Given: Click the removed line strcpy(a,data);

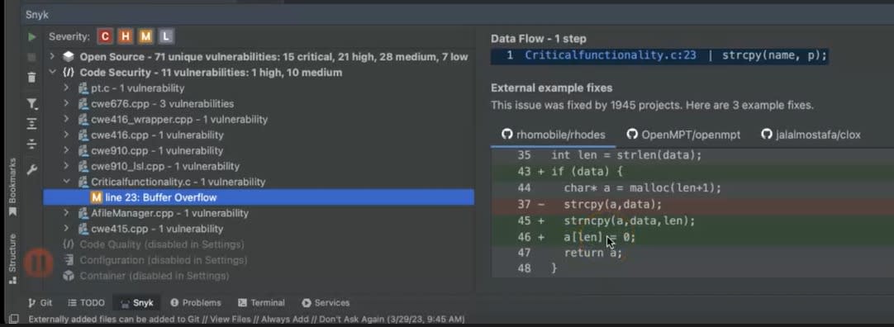Looking at the screenshot, I should (x=613, y=204).
